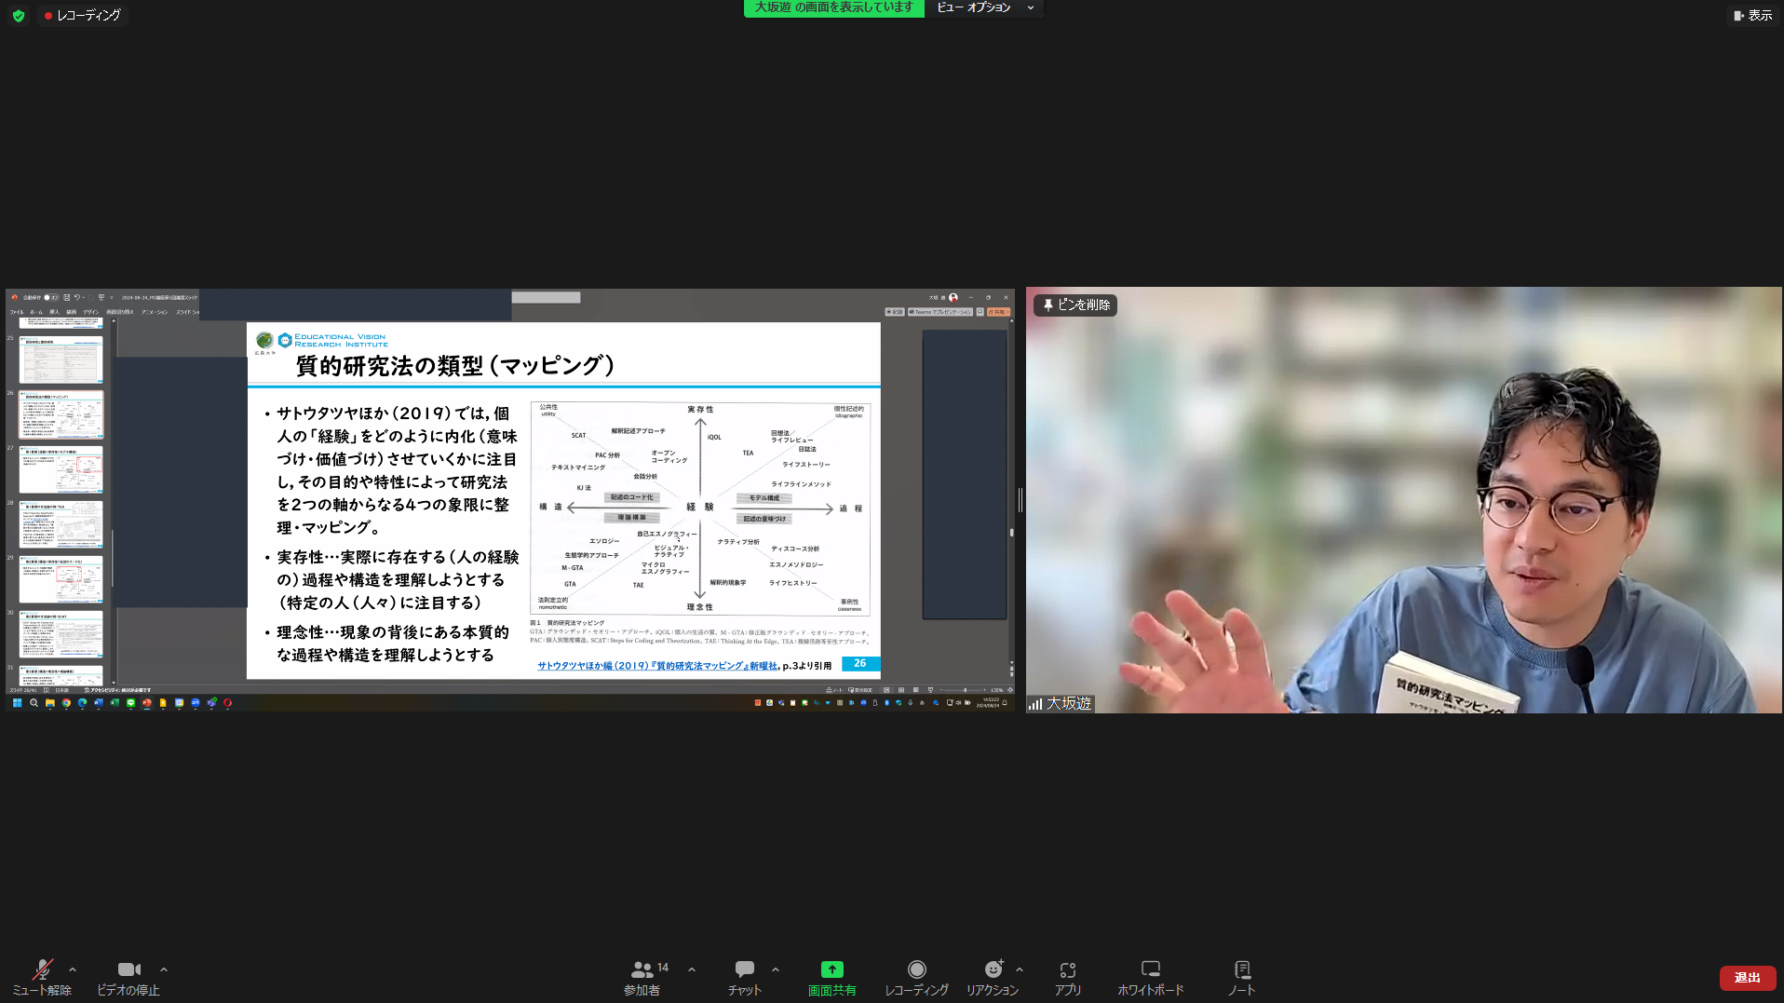This screenshot has width=1784, height=1003.
Task: Expand the participants options chevron
Action: 692,969
